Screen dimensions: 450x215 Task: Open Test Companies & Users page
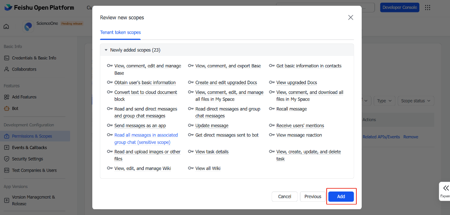tap(35, 170)
